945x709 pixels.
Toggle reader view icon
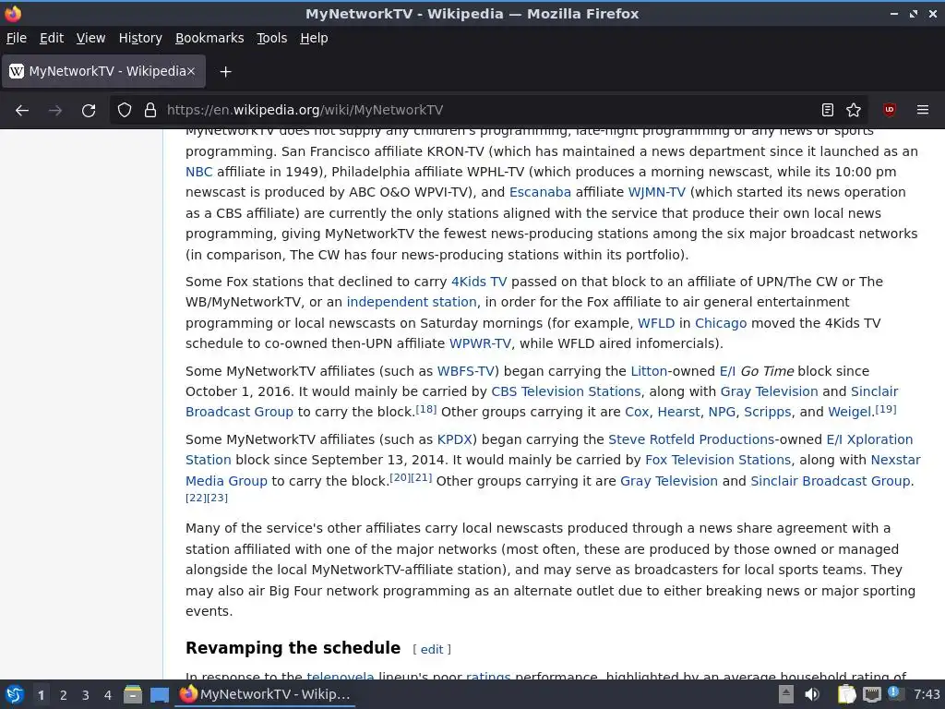tap(828, 110)
